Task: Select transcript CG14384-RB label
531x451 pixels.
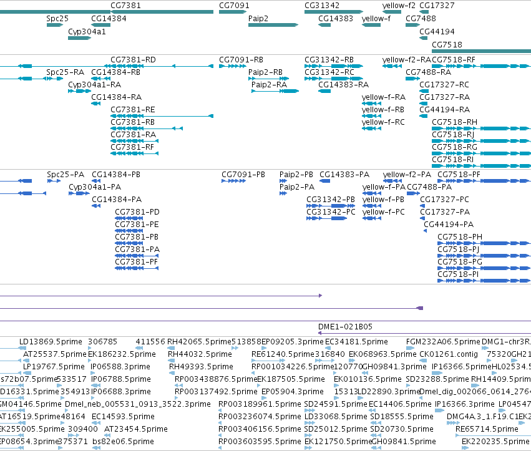Action: (x=115, y=72)
